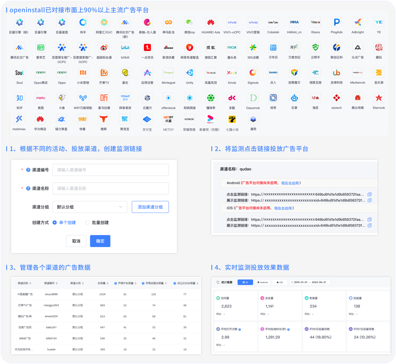Click the douyu6666 table cell
The image size is (396, 364).
tap(51, 294)
